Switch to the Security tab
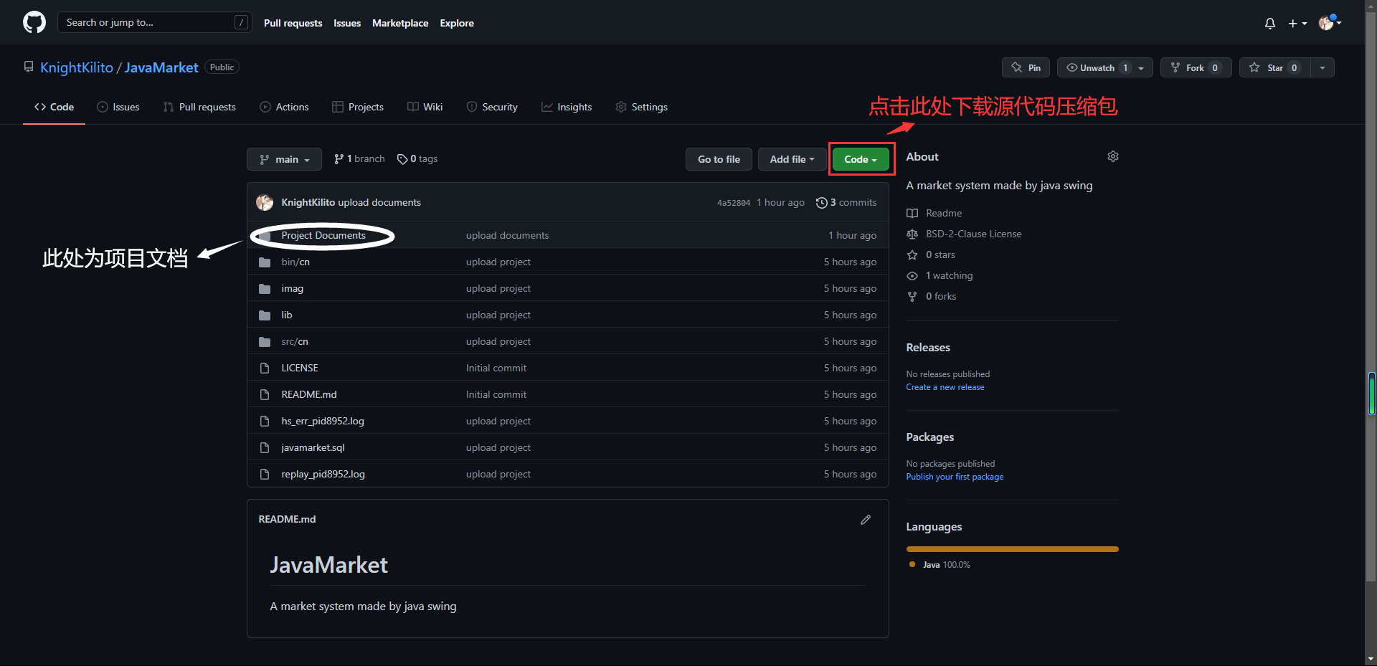The width and height of the screenshot is (1377, 666). (x=492, y=107)
